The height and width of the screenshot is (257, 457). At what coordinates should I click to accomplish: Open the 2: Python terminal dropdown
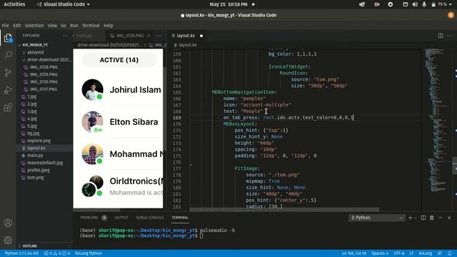(x=376, y=218)
